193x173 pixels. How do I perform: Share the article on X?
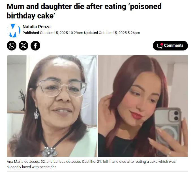click(x=23, y=46)
